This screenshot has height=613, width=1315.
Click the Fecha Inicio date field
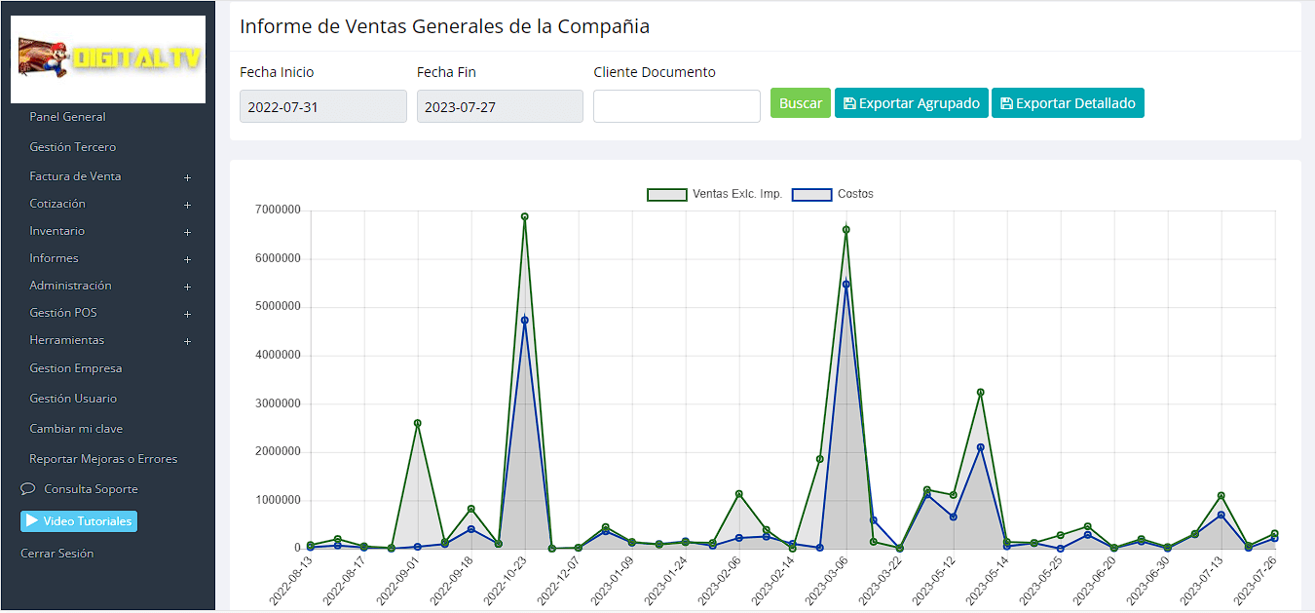322,106
